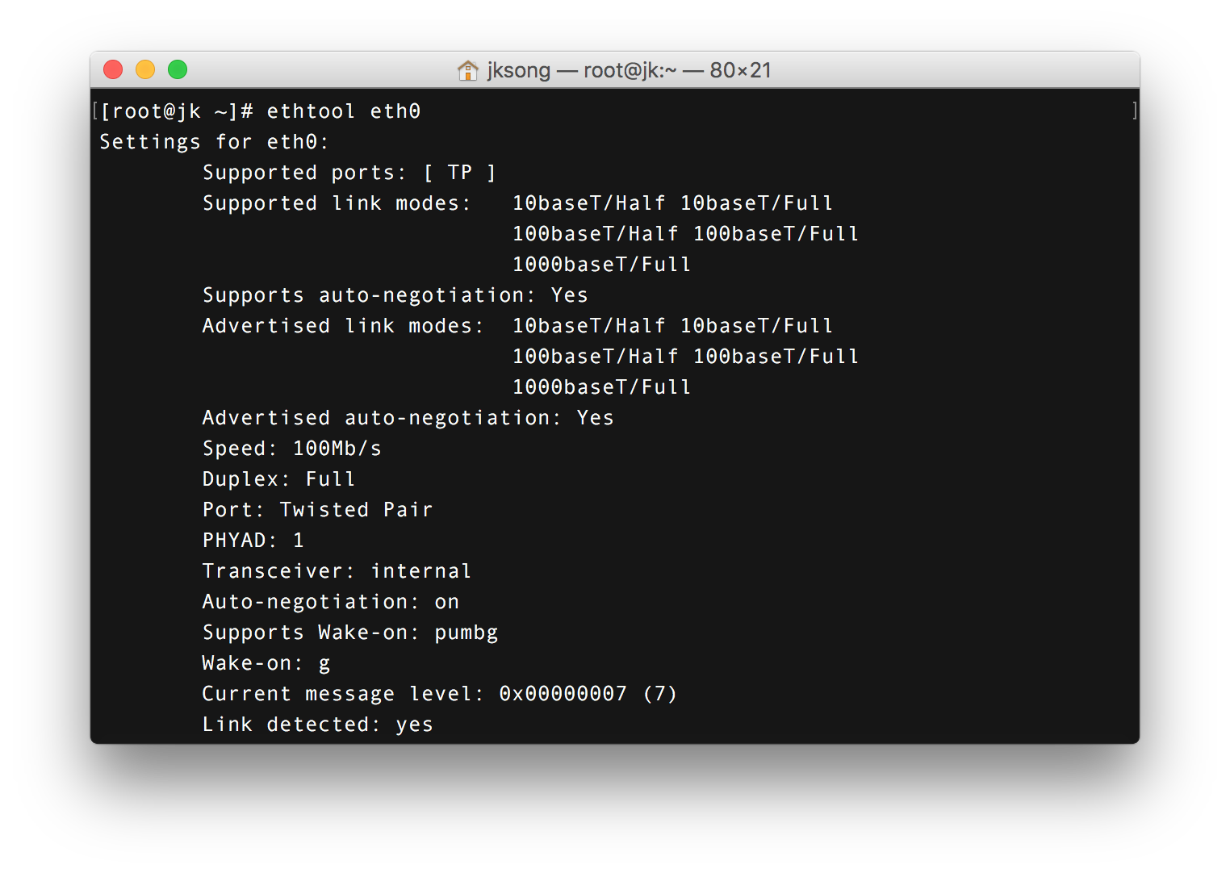Click the Supported link modes label
This screenshot has height=873, width=1230.
(336, 203)
